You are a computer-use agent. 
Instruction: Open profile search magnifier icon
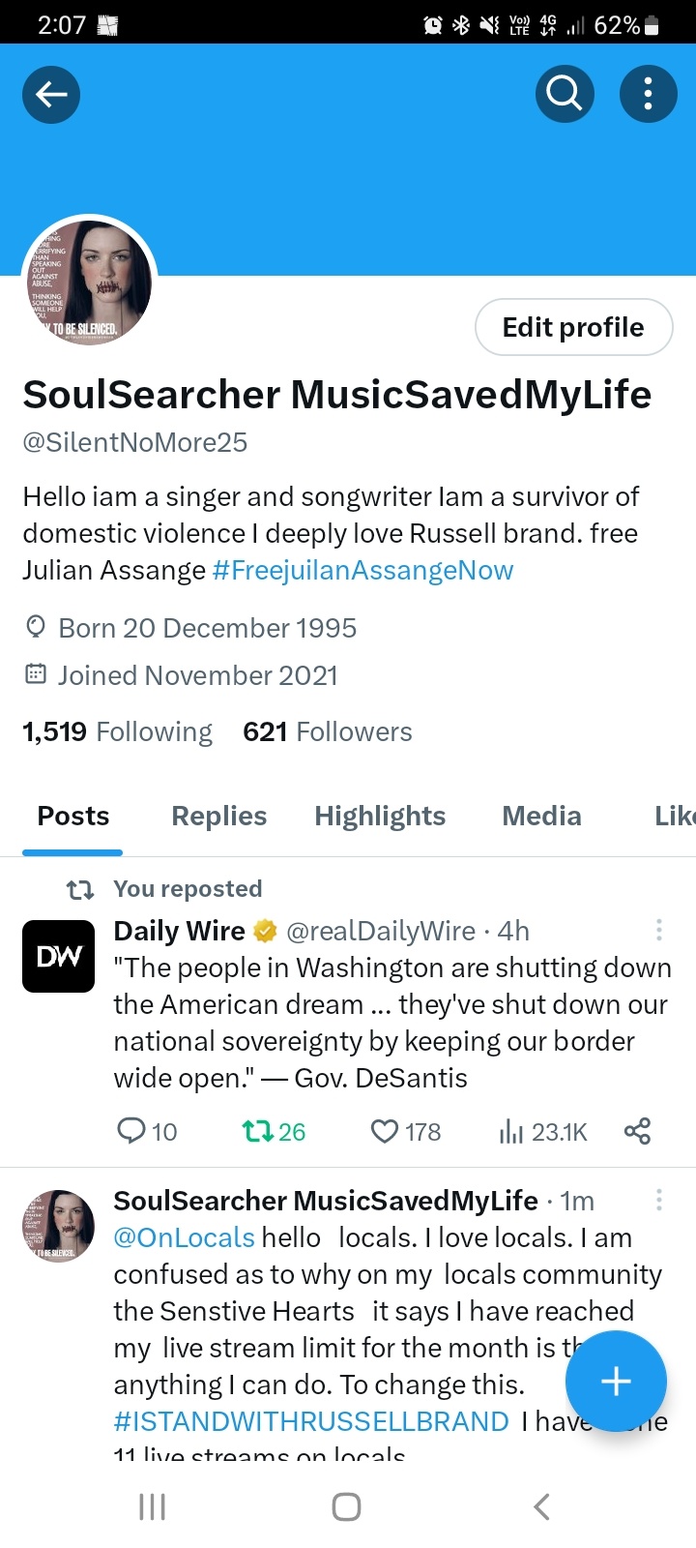[x=565, y=94]
